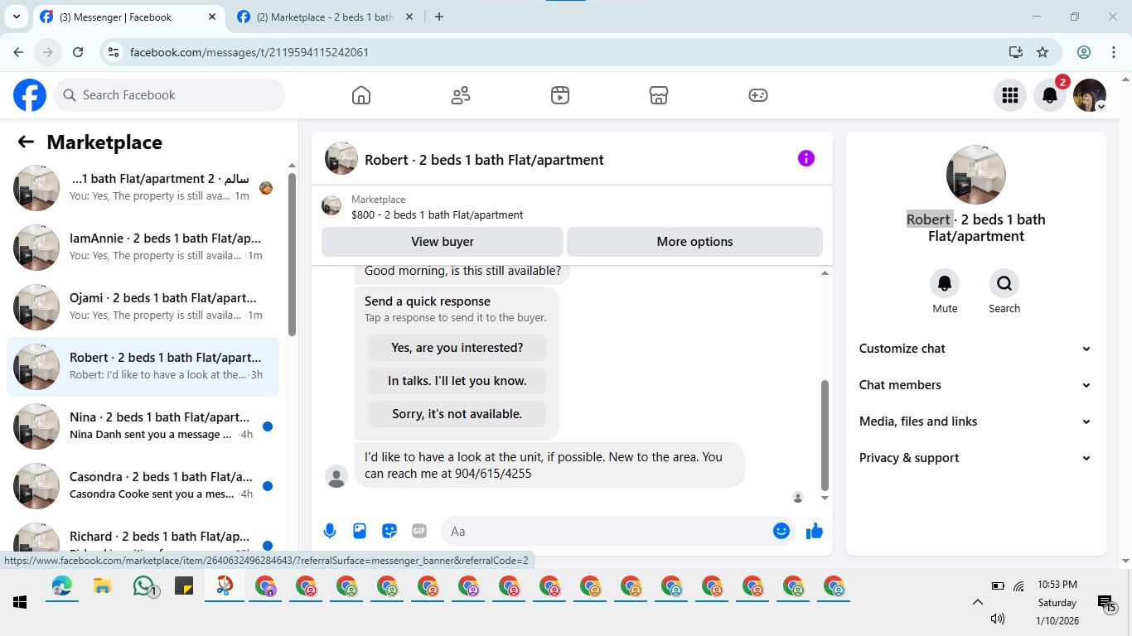The width and height of the screenshot is (1132, 636).
Task: Expand the Customize chat section
Action: [975, 349]
